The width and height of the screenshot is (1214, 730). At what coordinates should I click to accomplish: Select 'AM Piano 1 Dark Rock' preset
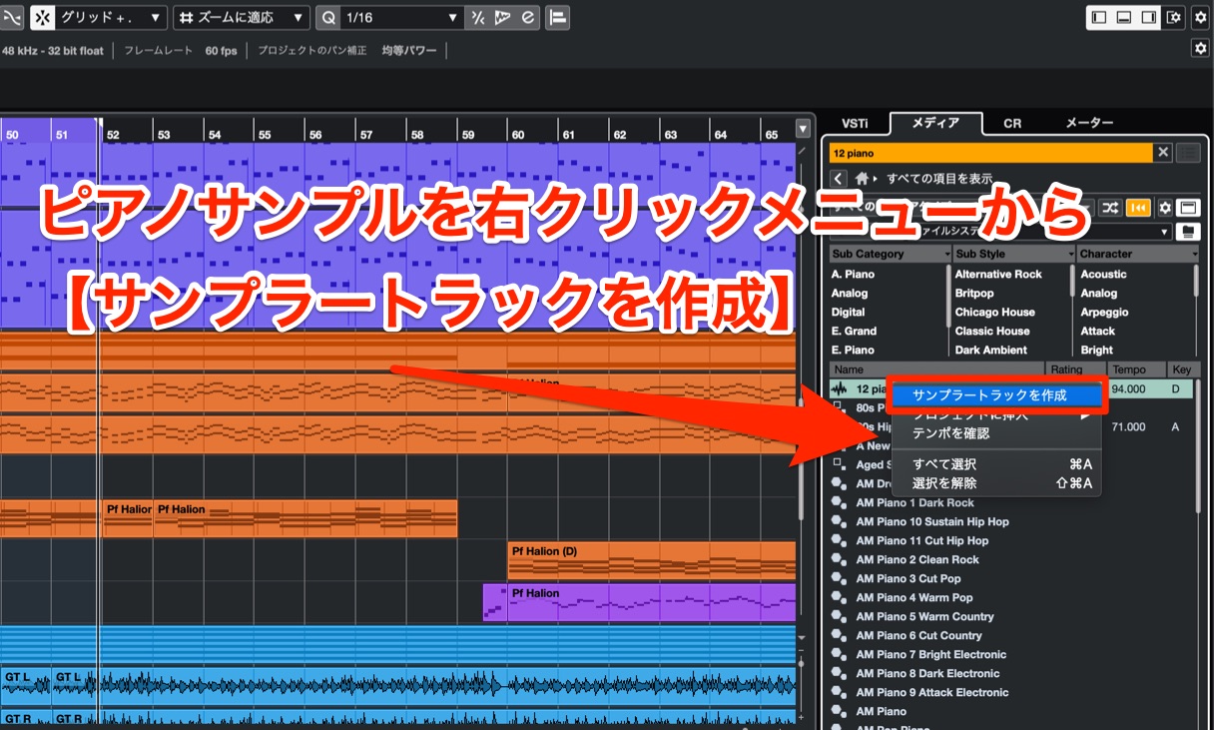[914, 502]
